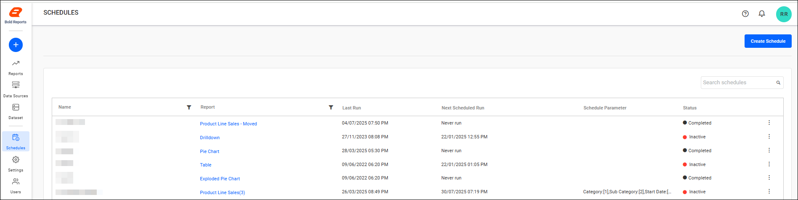The image size is (798, 200).
Task: Sort by the Name column header
Action: (x=65, y=107)
